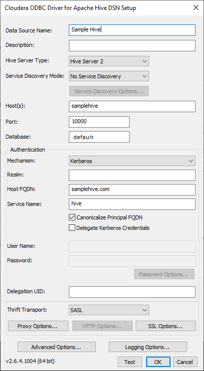
Task: Select the Host(s) input field
Action: [132, 107]
